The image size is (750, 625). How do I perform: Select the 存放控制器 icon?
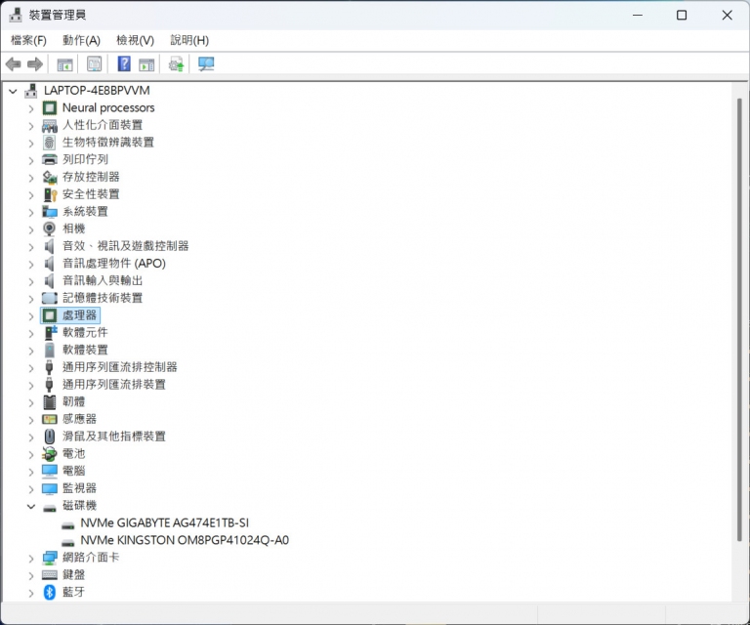pos(49,177)
